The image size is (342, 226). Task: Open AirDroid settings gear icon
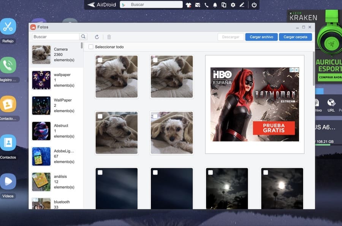pyautogui.click(x=233, y=5)
